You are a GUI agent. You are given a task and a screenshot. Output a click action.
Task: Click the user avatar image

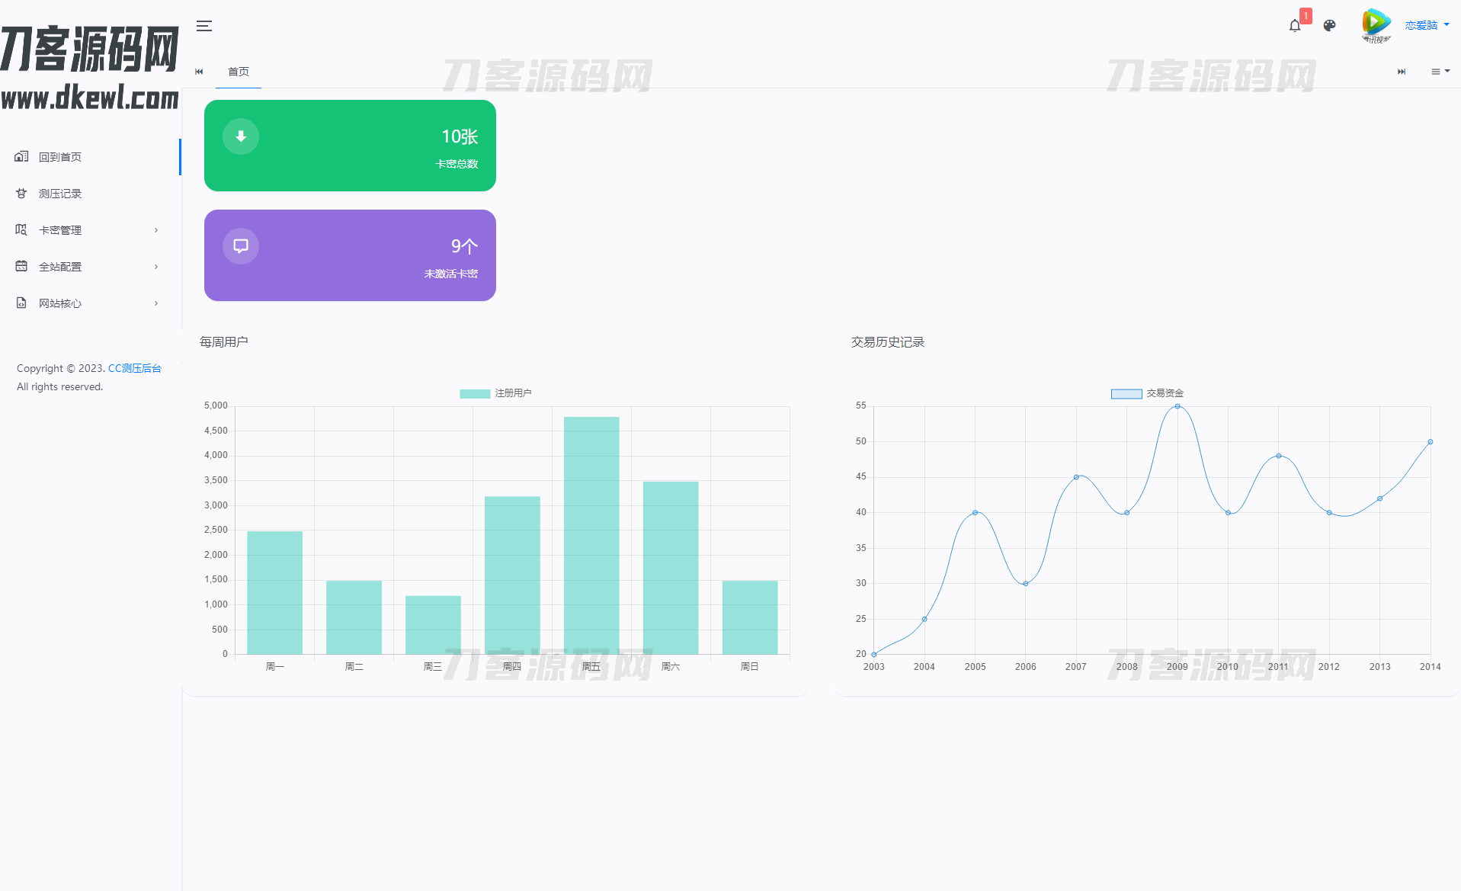point(1376,25)
